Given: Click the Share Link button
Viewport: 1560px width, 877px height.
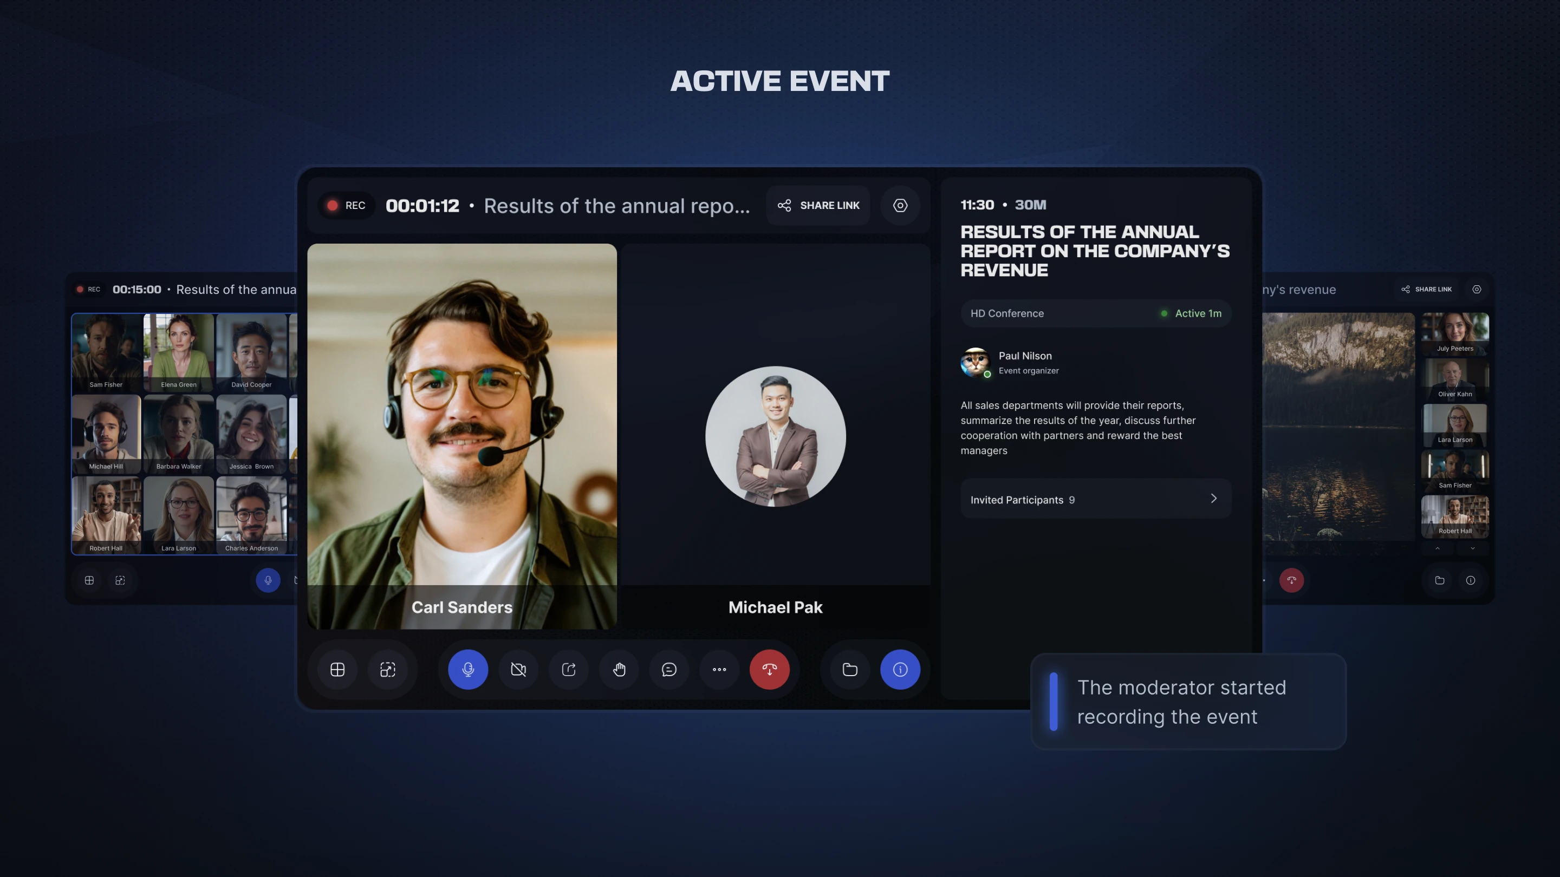Looking at the screenshot, I should pos(818,205).
